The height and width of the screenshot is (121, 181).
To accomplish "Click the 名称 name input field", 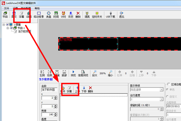I will coord(49,90).
